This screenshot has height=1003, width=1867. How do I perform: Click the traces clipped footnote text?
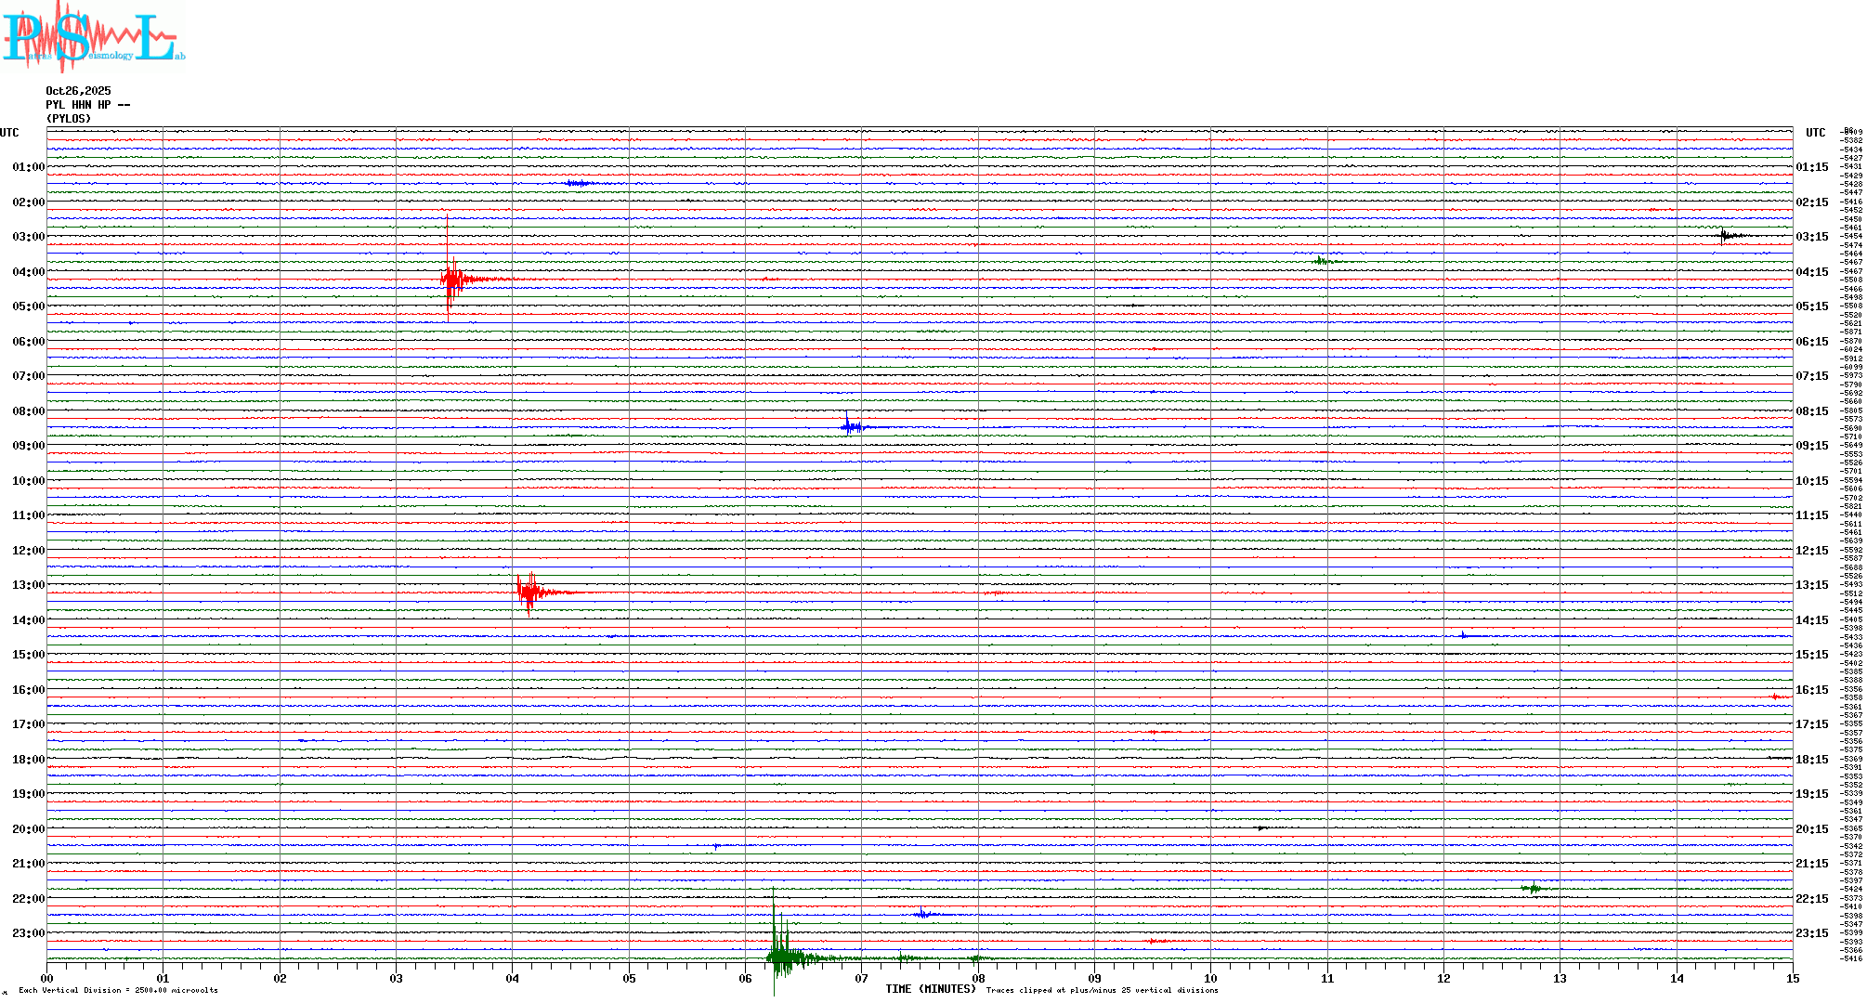(x=1102, y=990)
